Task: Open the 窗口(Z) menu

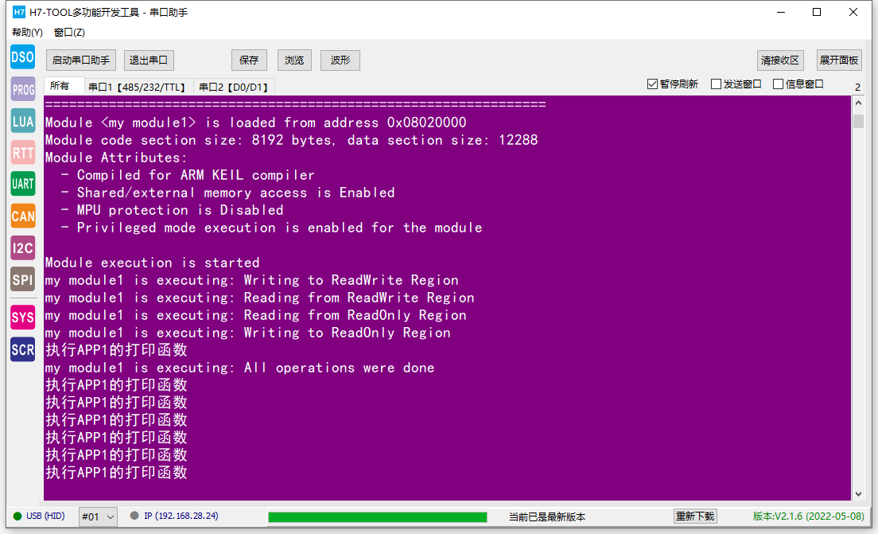Action: [x=69, y=33]
